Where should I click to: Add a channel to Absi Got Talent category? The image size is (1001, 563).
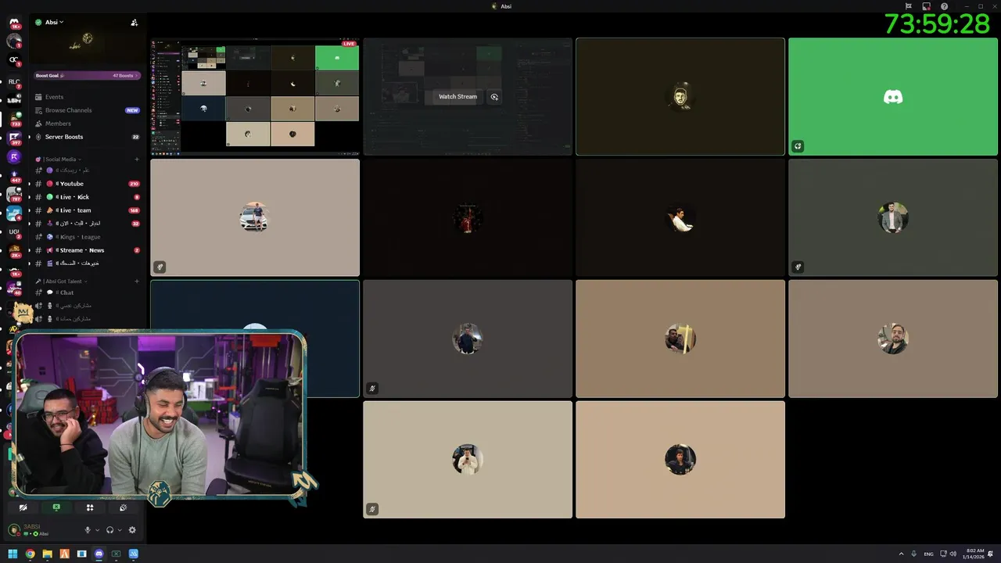pyautogui.click(x=137, y=281)
